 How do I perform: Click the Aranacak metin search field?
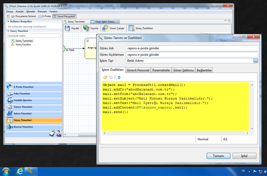pyautogui.click(x=34, y=36)
